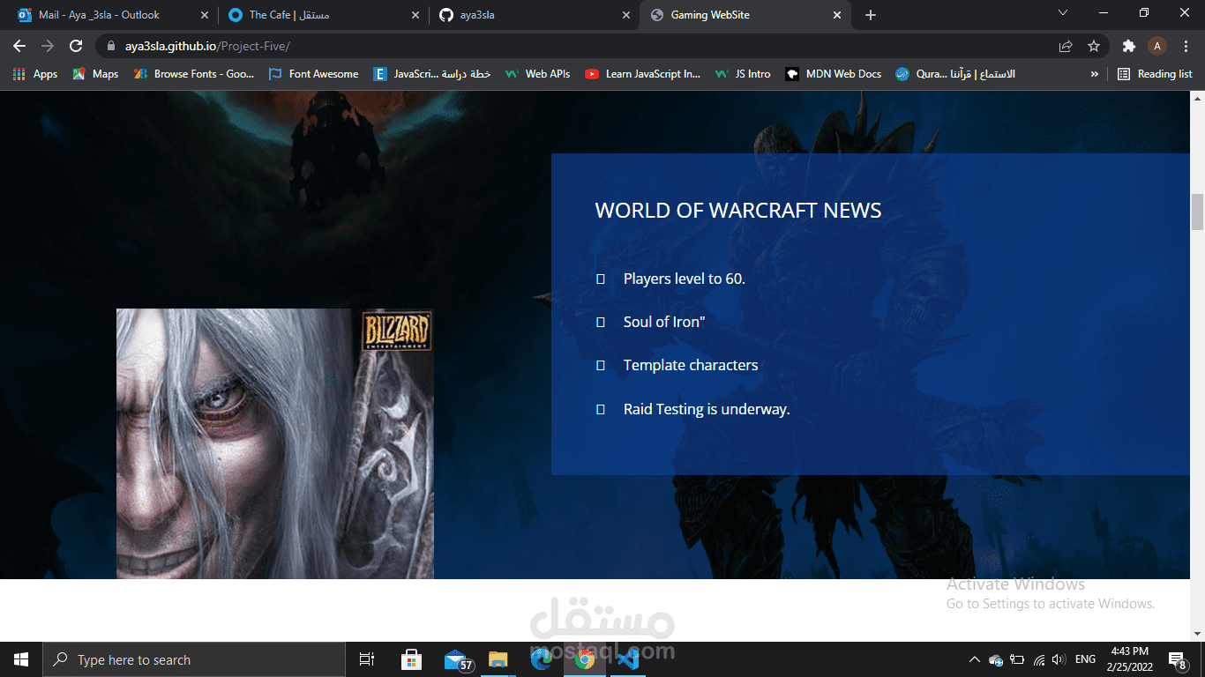The width and height of the screenshot is (1205, 677).
Task: Click the lock icon in address bar
Action: pos(111,46)
